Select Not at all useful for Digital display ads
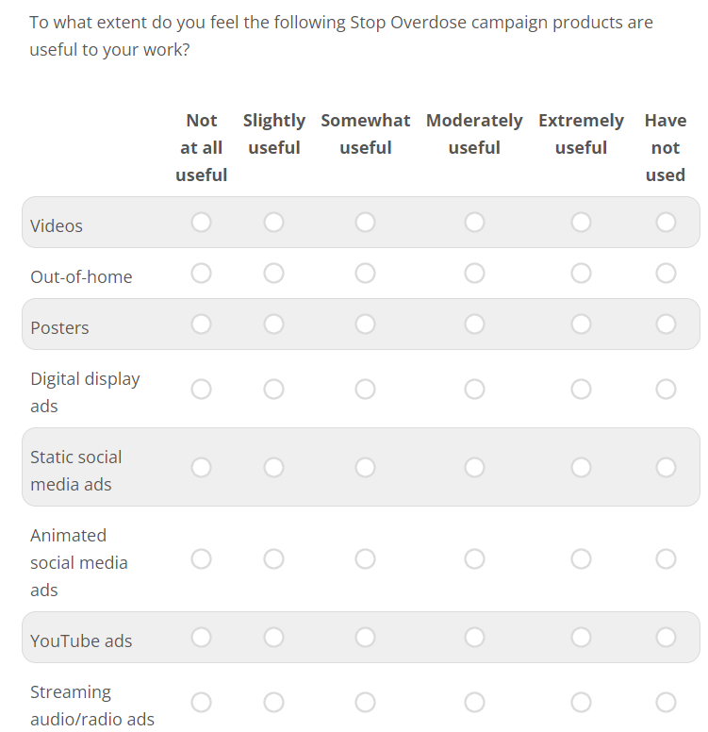 pyautogui.click(x=201, y=389)
